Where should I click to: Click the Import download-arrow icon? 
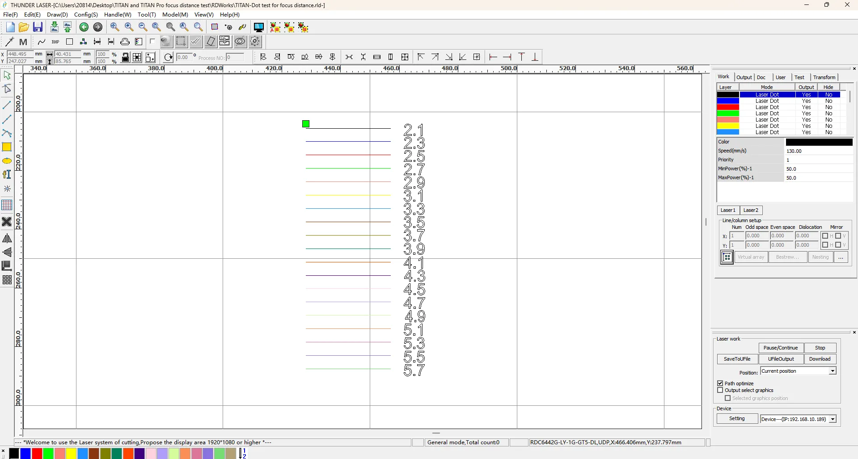coord(54,27)
